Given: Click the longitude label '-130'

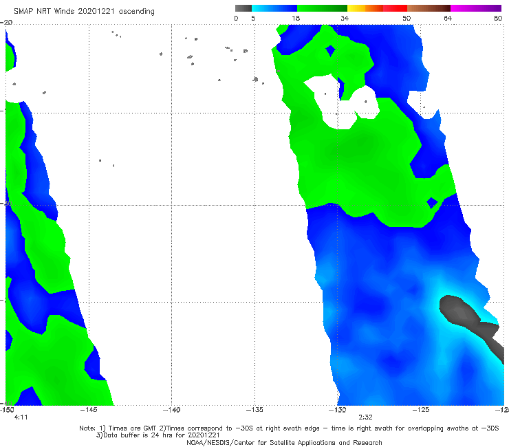Looking at the screenshot, I should pos(338,410).
